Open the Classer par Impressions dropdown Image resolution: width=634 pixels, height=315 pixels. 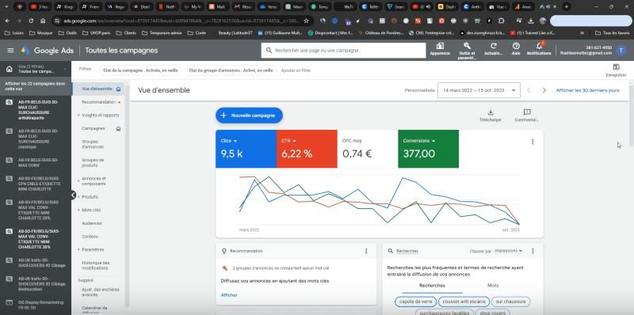tap(508, 251)
